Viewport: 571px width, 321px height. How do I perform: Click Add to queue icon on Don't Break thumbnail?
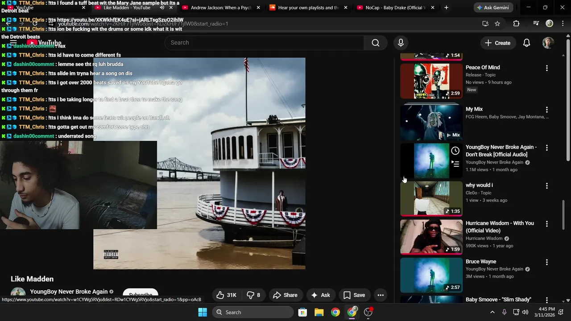tap(455, 164)
